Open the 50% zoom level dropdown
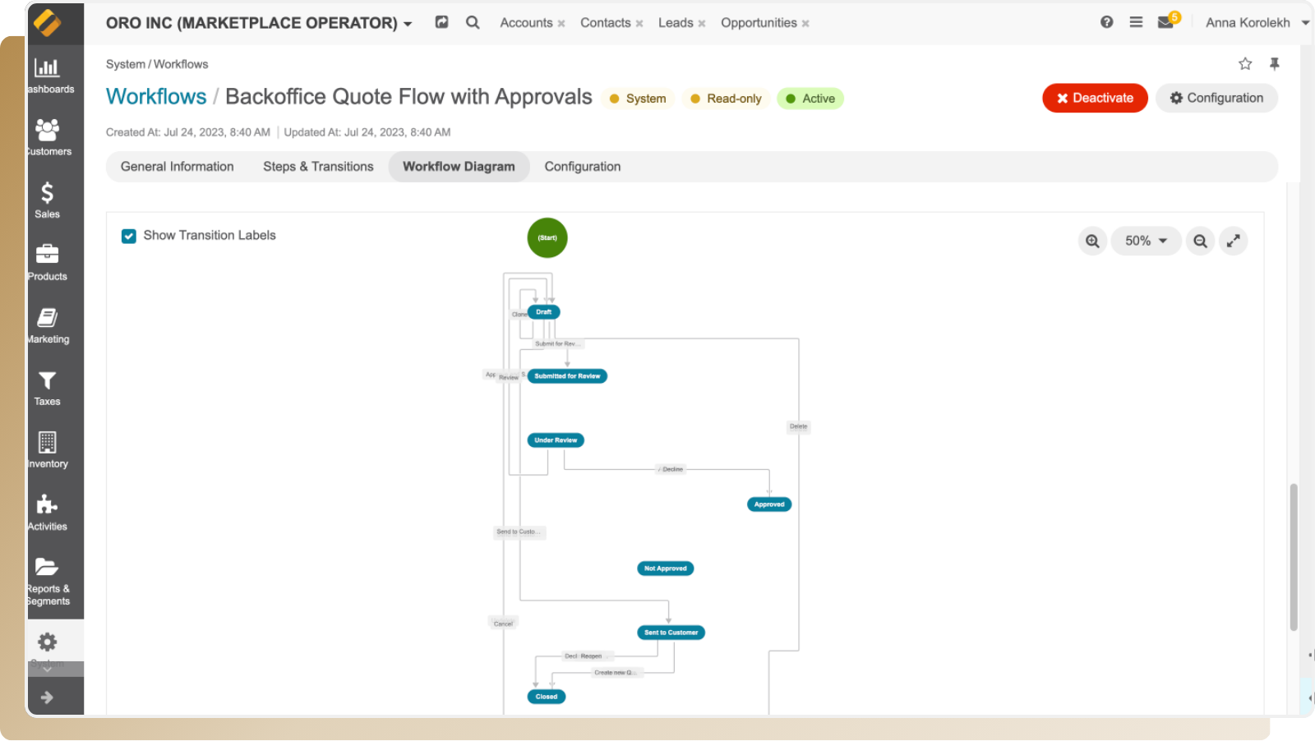 [1146, 241]
